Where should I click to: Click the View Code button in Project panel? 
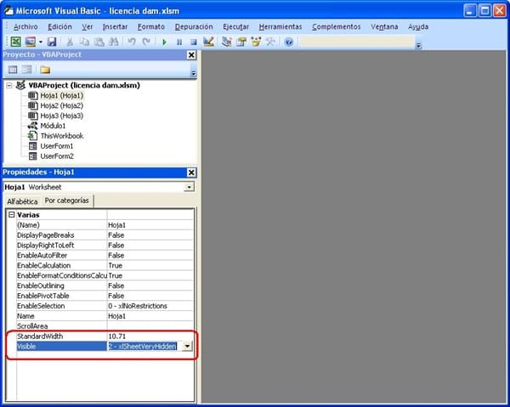12,70
